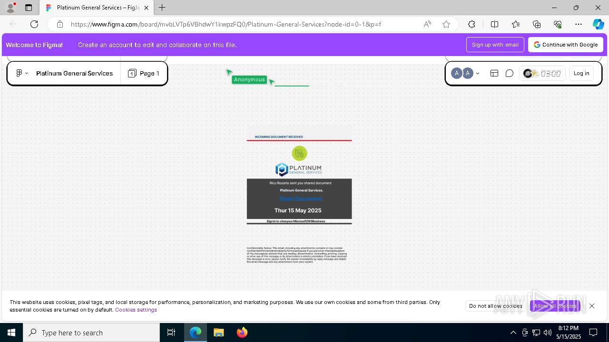Click the second collaborator avatar A

(468, 73)
